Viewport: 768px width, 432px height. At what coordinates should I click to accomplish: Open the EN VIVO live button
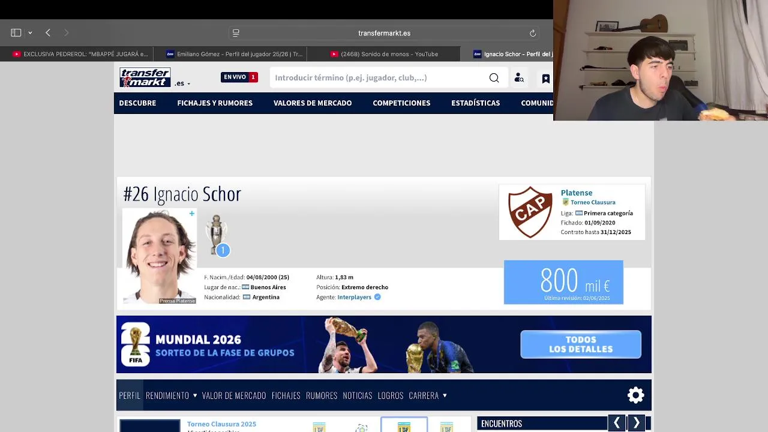coord(239,77)
